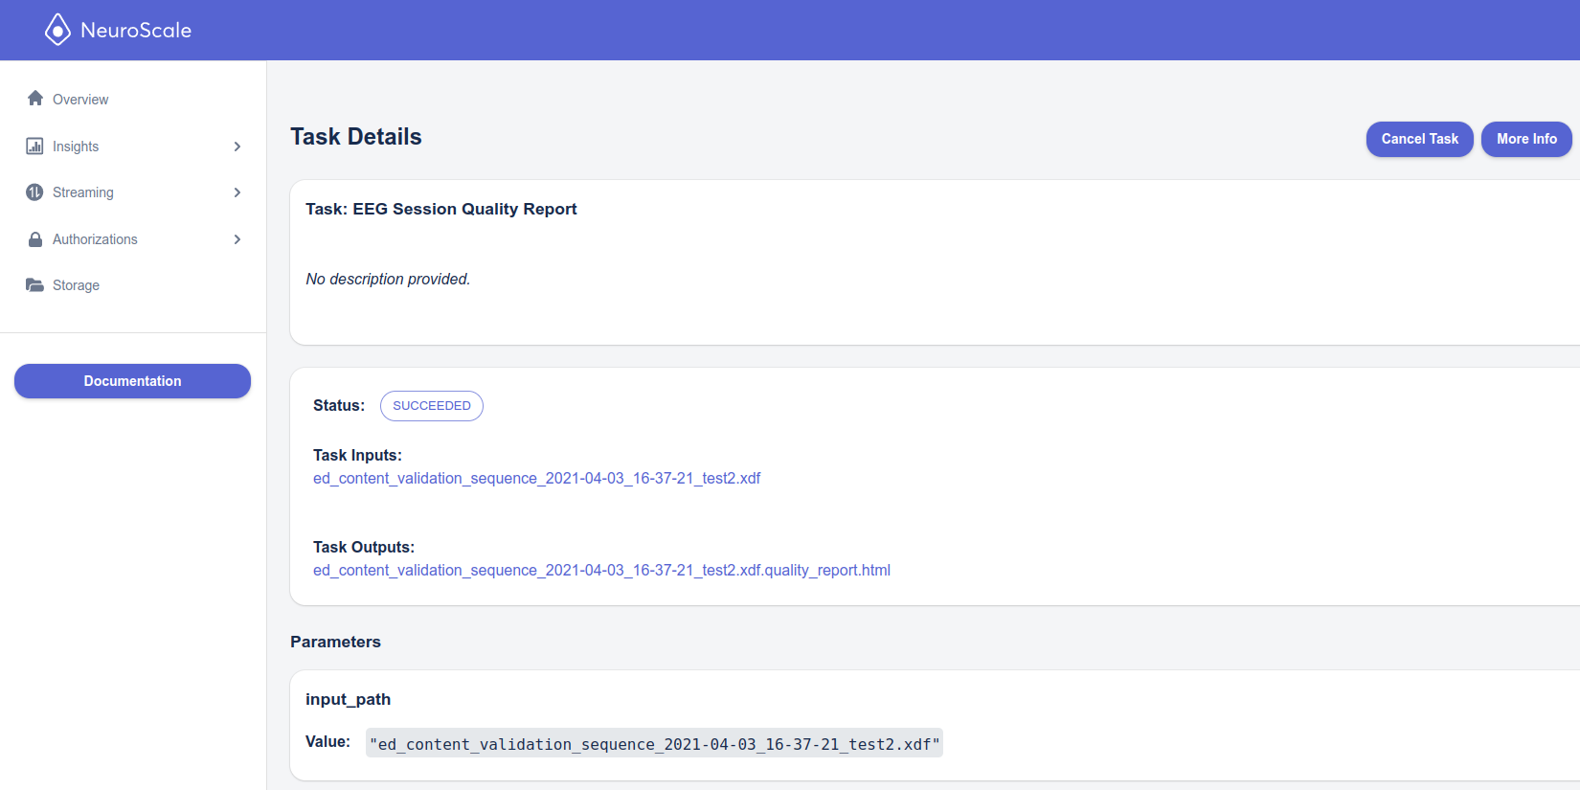Click the Insights chart icon
Image resolution: width=1580 pixels, height=790 pixels.
click(34, 146)
